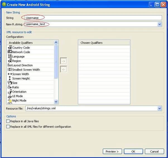Select the Size qualifier label
The height and width of the screenshot is (158, 168).
click(15, 83)
